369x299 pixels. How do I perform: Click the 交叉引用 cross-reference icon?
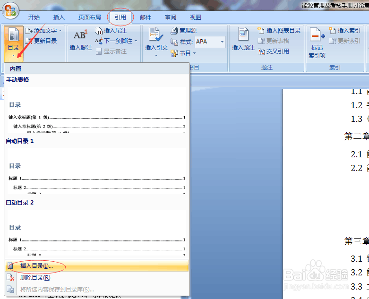pos(261,51)
